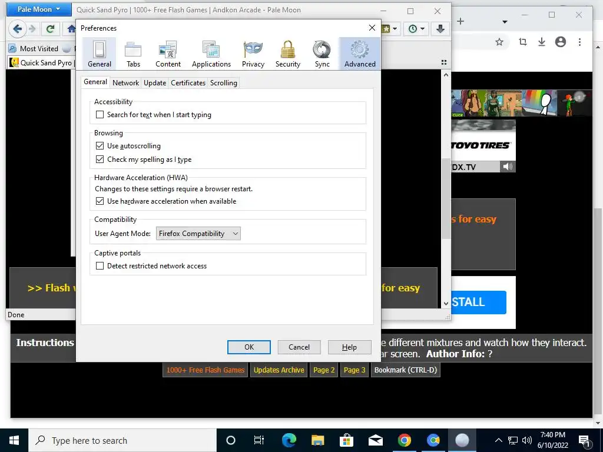Open the Advanced gear pane
Viewport: 603px width, 452px height.
coord(360,54)
